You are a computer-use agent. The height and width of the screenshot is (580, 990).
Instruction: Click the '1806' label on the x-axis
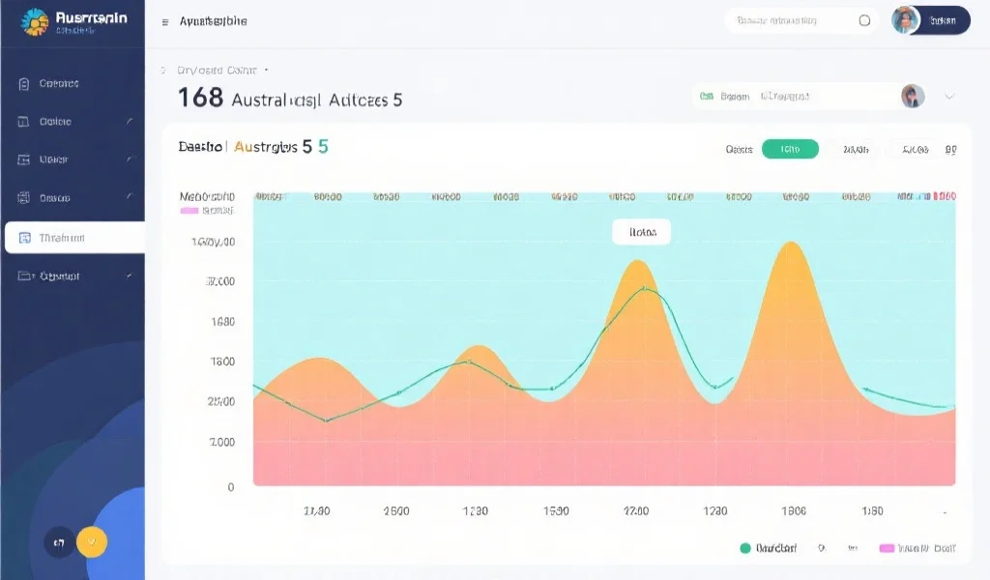[793, 510]
